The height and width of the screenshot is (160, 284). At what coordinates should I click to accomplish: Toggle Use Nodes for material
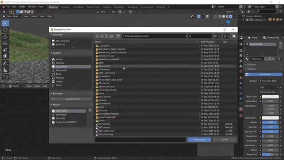click(x=264, y=74)
